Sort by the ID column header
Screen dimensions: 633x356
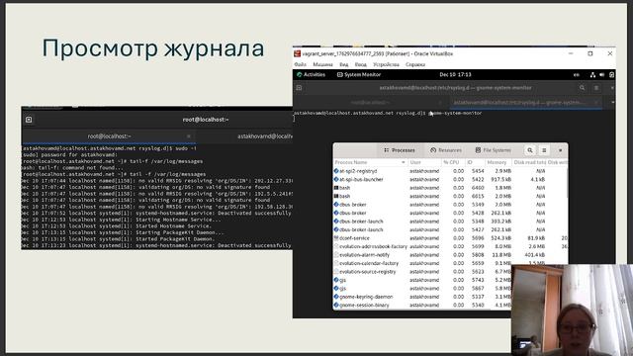coord(475,162)
